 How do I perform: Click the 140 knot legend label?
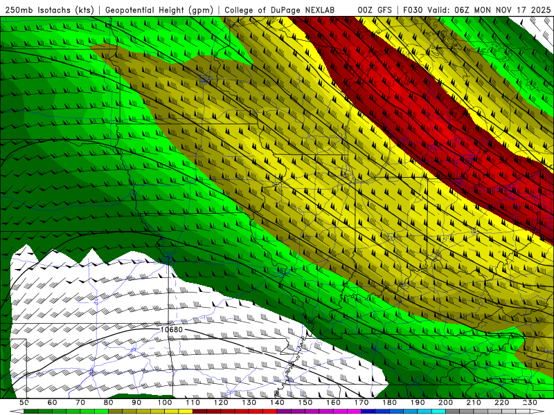(x=277, y=403)
